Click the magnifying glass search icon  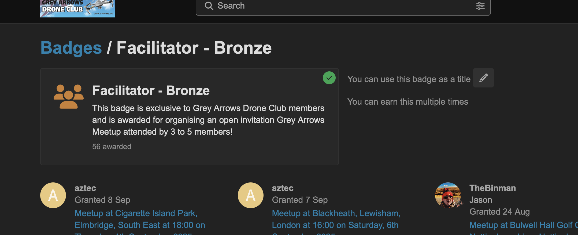pos(209,6)
